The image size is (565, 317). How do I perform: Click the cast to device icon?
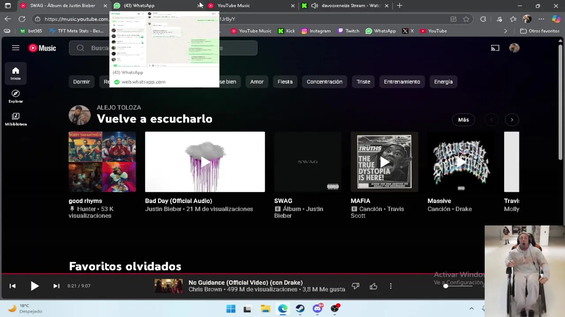click(495, 48)
